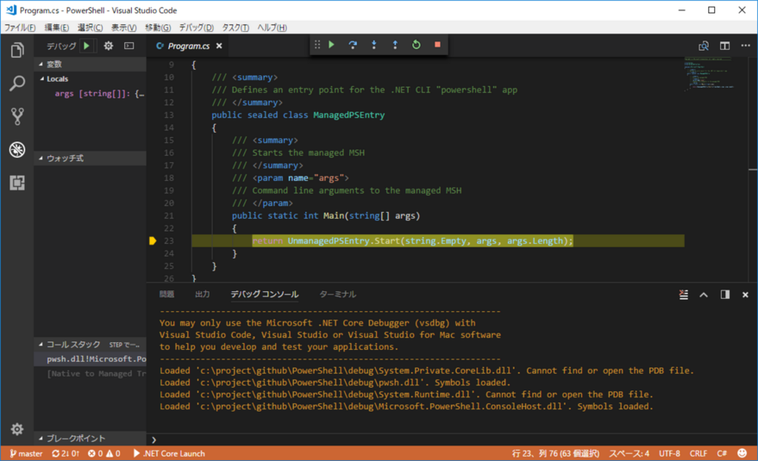Viewport: 758px width, 461px height.
Task: Click the Step Into debug button
Action: tap(374, 45)
